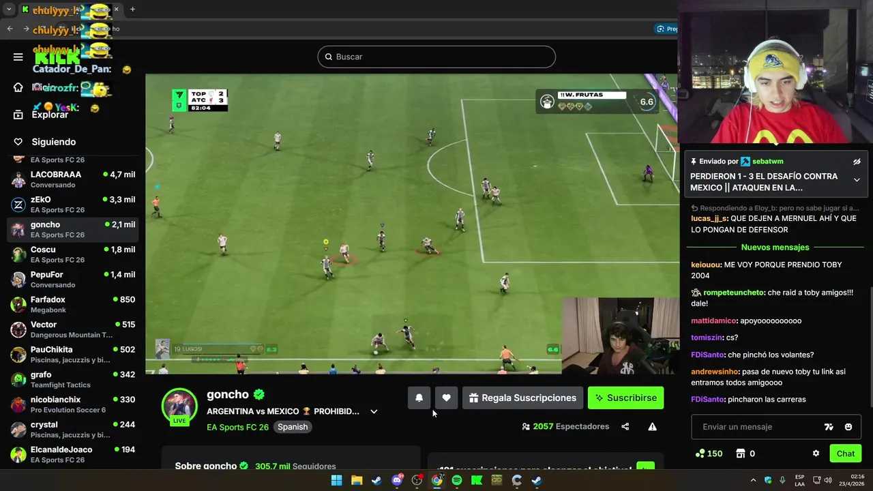Click the rompeteuncheto username in chat
873x491 pixels.
coord(733,293)
